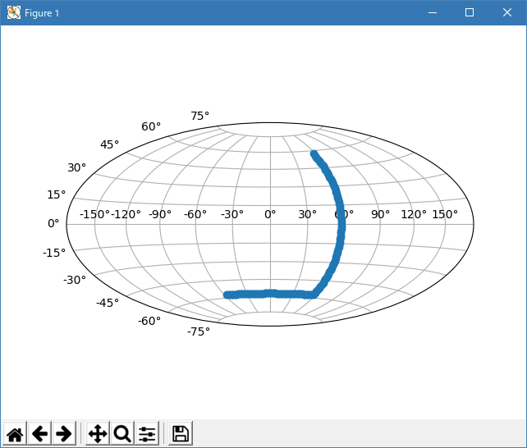Click the 90° longitude tick label
This screenshot has height=448, width=527.
coord(380,214)
